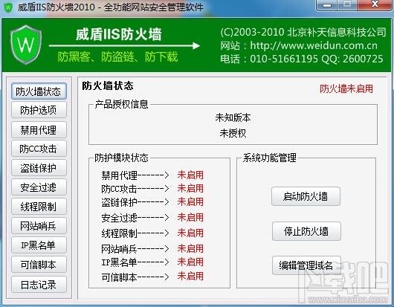
Task: Click the 未授权 authorization text
Action: point(233,133)
